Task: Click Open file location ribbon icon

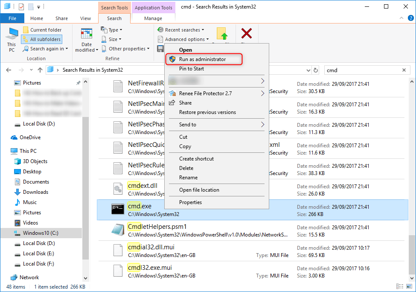Action: (222, 34)
